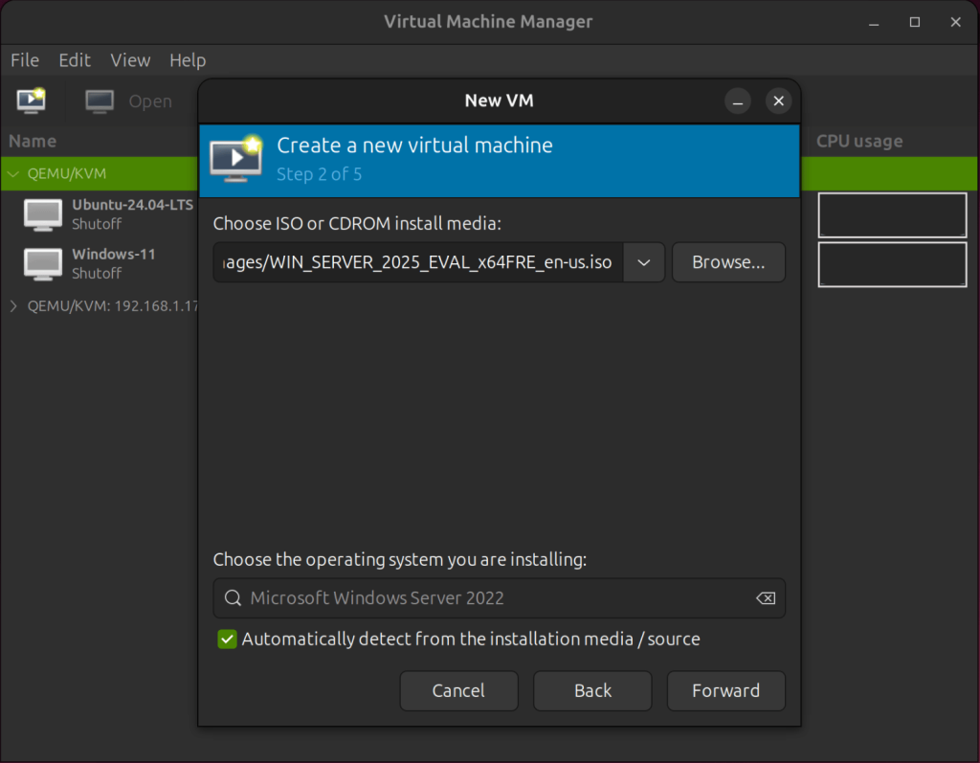Click the Open console toolbar icon
The width and height of the screenshot is (980, 763).
[x=99, y=101]
